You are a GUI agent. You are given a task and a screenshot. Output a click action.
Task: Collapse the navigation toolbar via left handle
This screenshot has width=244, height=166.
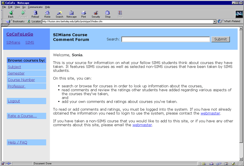click(2, 14)
